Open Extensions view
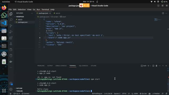The image size is (169, 95). 11,38
